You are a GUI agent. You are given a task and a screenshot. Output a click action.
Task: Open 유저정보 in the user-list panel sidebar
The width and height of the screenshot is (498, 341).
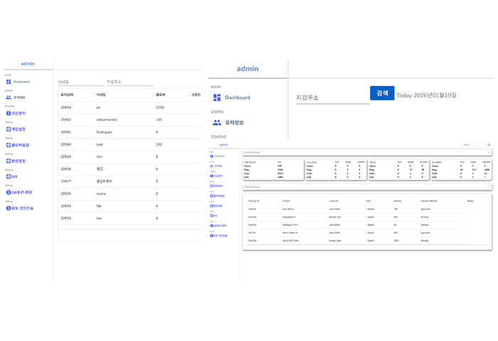pos(16,97)
